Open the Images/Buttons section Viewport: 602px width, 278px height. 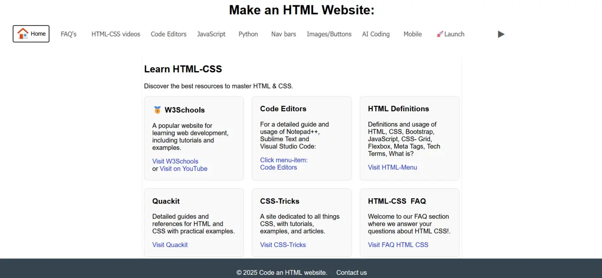329,34
